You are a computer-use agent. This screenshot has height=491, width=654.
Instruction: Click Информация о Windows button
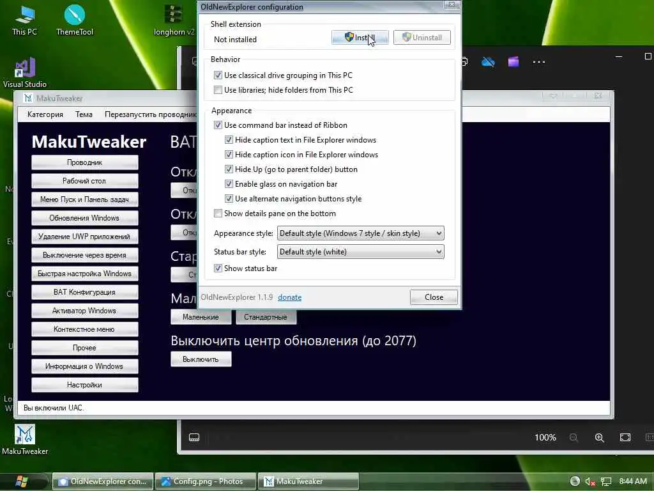85,366
